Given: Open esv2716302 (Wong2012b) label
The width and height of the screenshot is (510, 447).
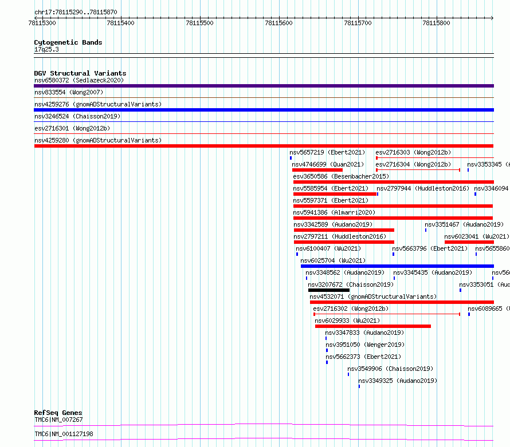Looking at the screenshot, I should coord(351,308).
